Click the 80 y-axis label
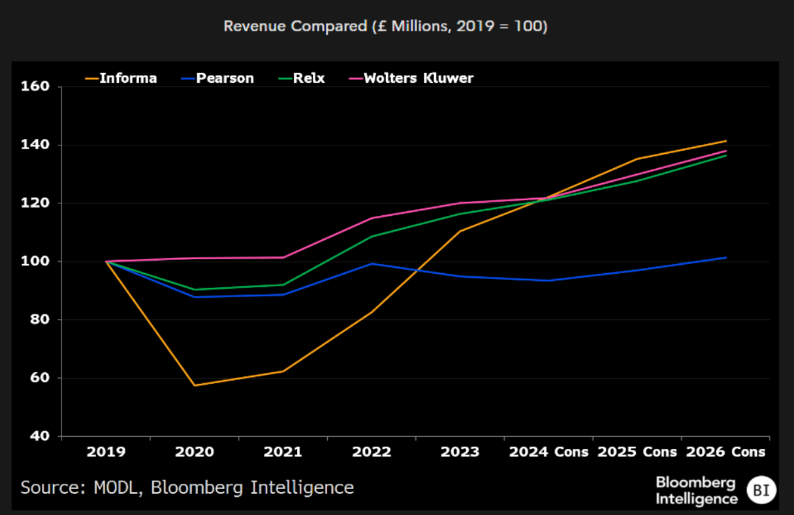 [41, 320]
